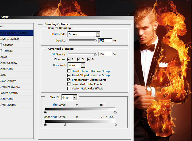Click Underlying Layer right white handle at 255
The width and height of the screenshot is (192, 141).
coord(116,124)
